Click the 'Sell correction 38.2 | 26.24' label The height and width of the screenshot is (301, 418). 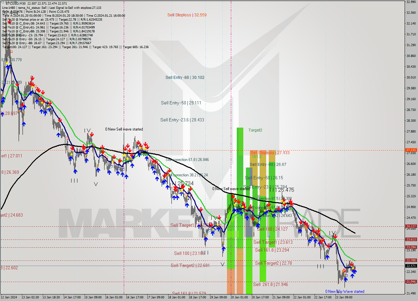pyautogui.click(x=187, y=175)
